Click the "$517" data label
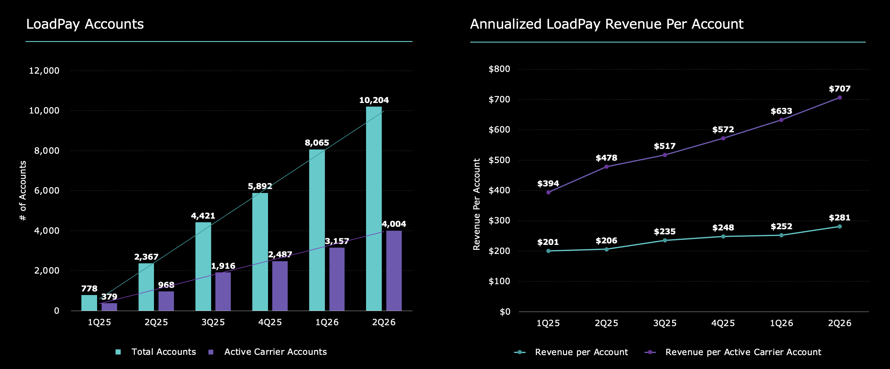The width and height of the screenshot is (890, 369). [x=665, y=146]
